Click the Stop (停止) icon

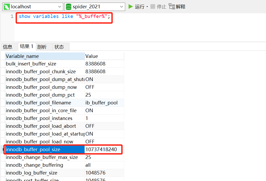pyautogui.click(x=153, y=6)
